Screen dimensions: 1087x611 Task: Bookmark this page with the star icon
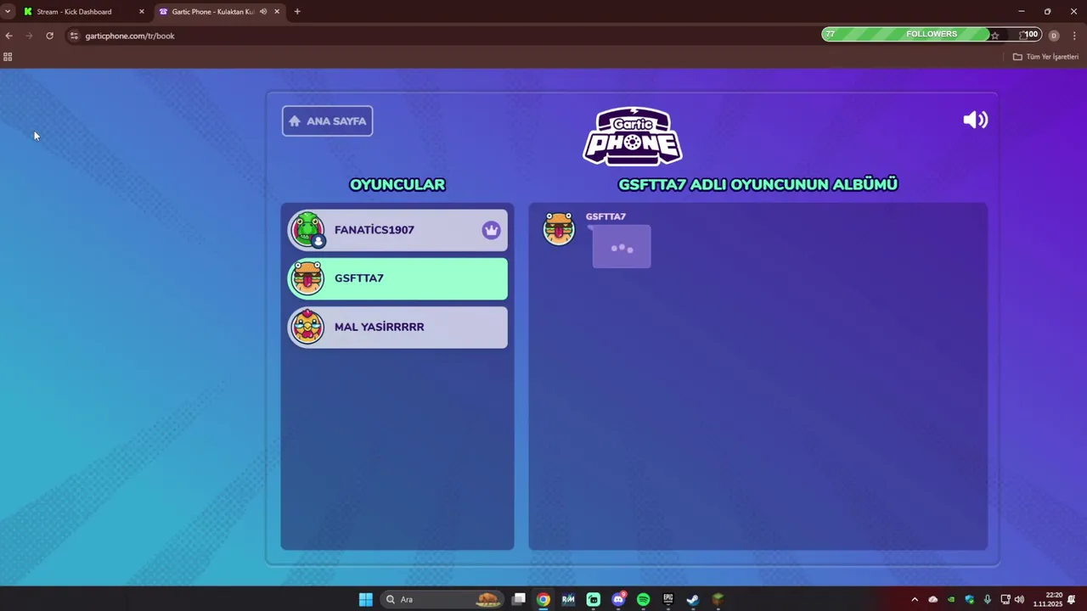995,35
